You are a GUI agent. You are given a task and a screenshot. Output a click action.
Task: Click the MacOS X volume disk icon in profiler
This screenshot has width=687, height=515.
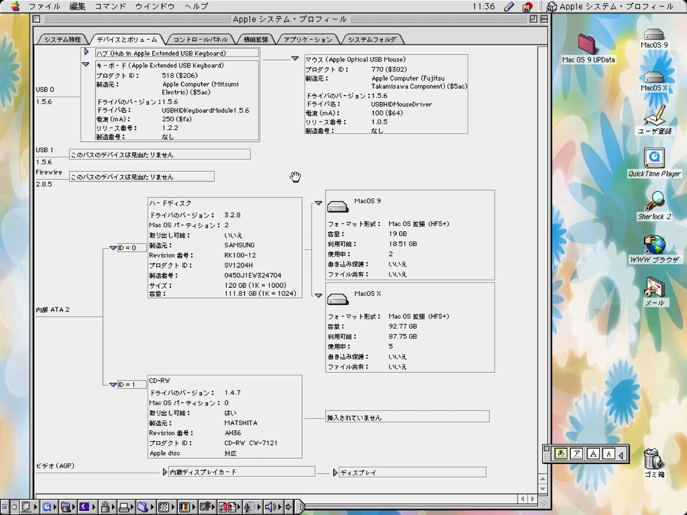pos(338,299)
